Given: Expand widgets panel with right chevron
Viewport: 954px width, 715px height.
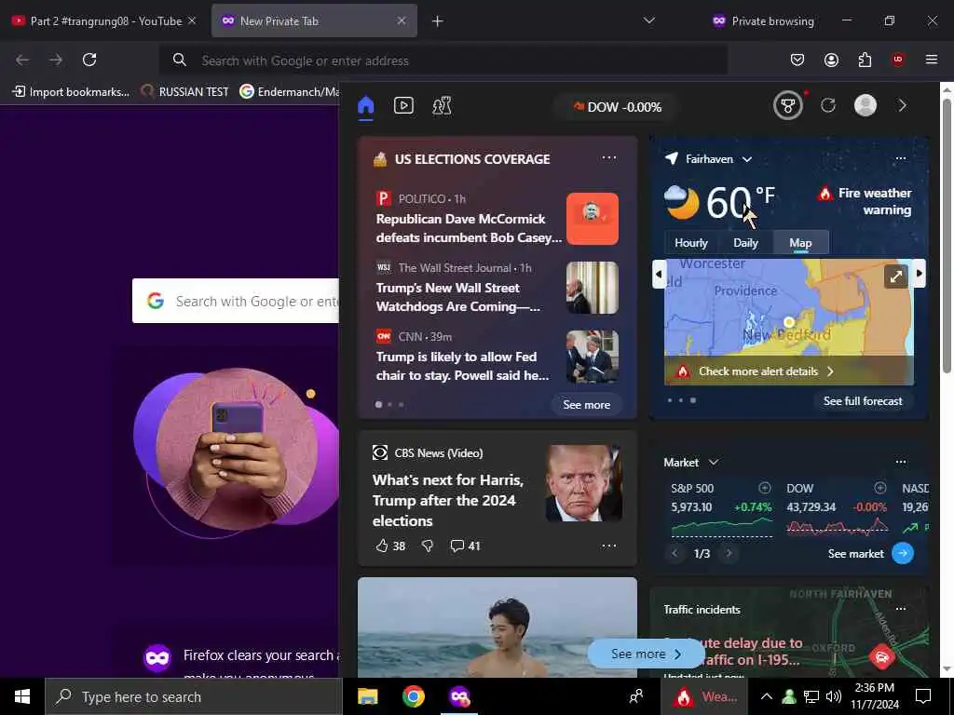Looking at the screenshot, I should click(902, 106).
